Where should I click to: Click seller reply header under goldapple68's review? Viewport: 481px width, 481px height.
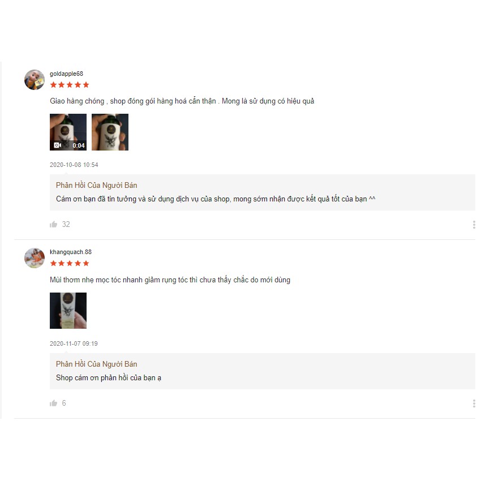pyautogui.click(x=96, y=185)
